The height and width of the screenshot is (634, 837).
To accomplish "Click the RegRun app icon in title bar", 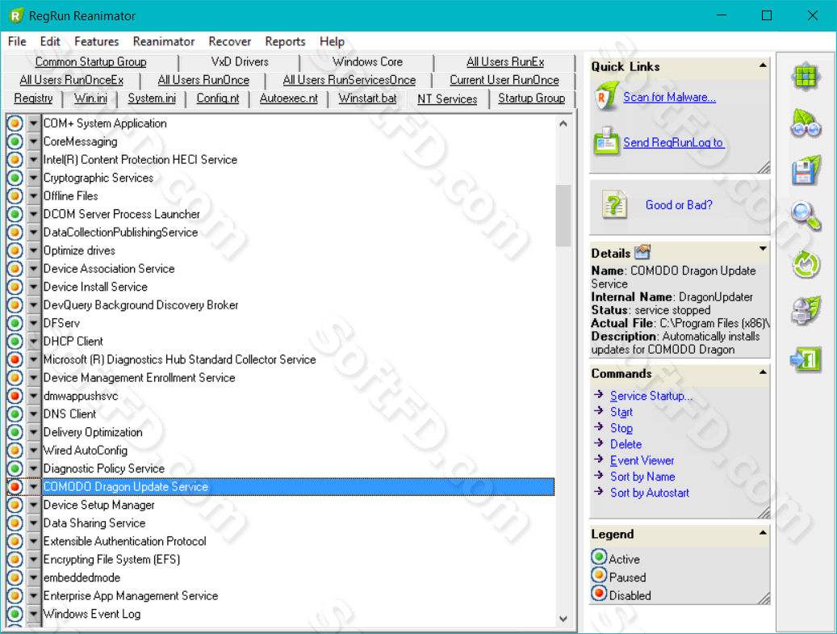I will (16, 15).
